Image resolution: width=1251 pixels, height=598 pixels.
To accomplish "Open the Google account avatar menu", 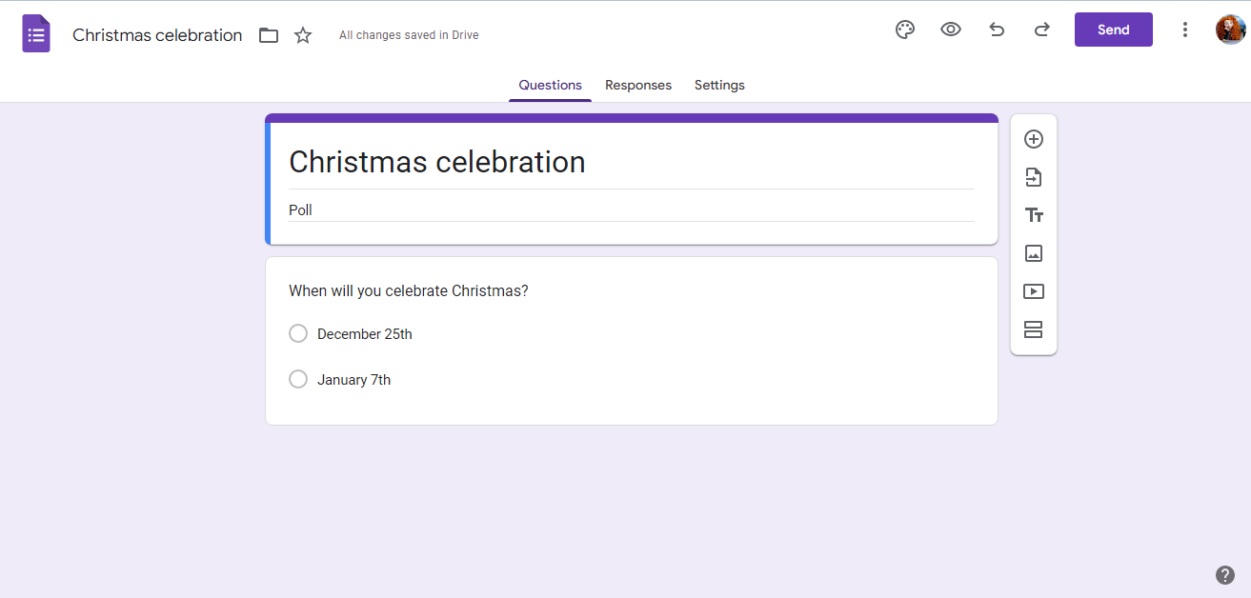I will tap(1230, 30).
